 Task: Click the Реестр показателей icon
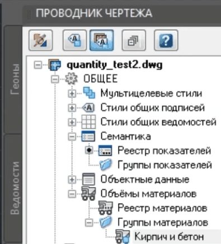pos(105,151)
